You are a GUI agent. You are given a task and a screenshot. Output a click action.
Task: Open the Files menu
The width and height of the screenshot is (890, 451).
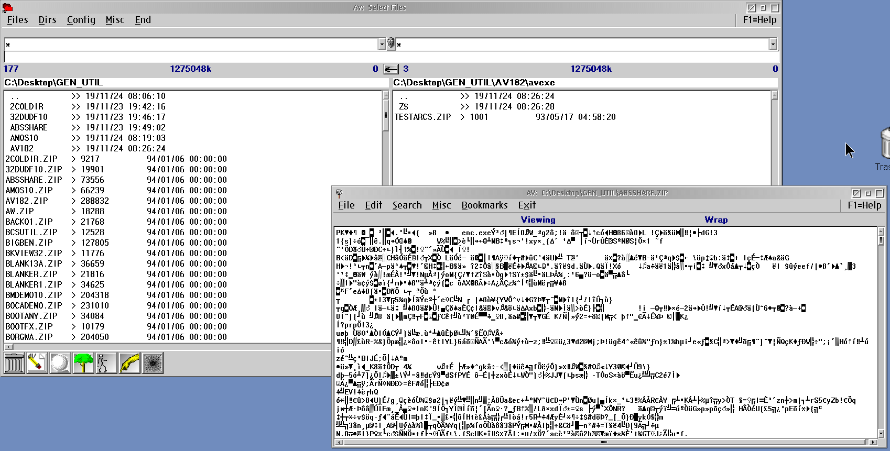17,20
